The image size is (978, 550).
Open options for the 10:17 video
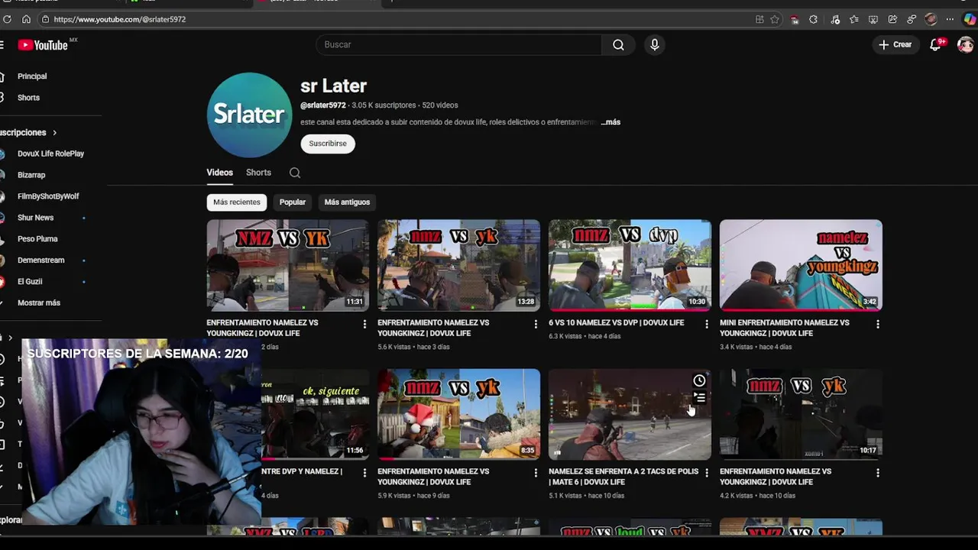pos(877,473)
